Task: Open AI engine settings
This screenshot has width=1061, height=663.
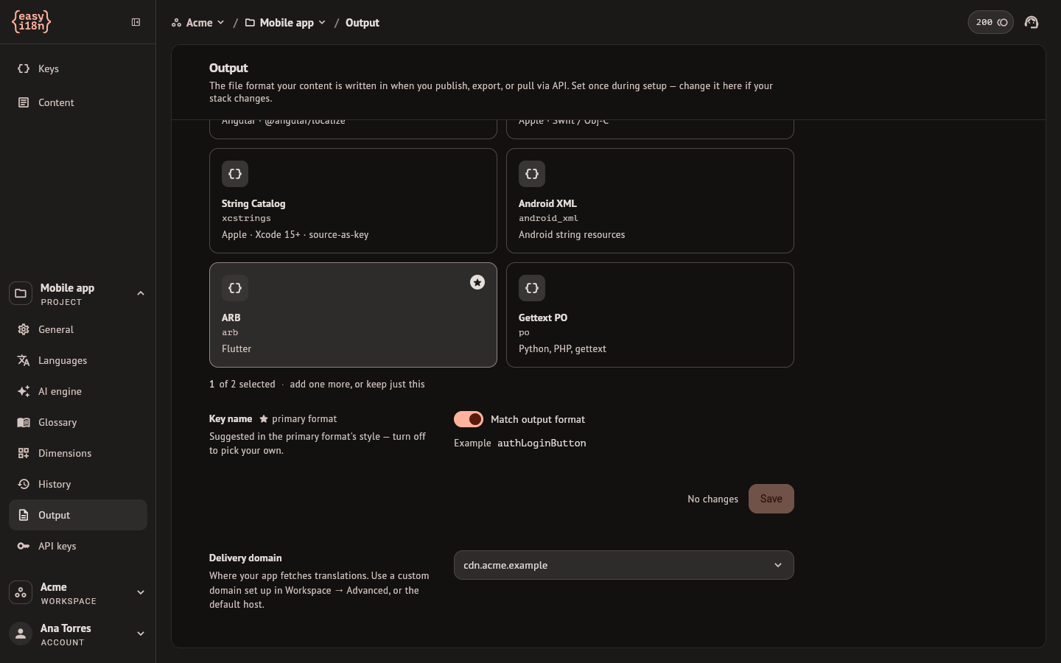Action: coord(78,391)
